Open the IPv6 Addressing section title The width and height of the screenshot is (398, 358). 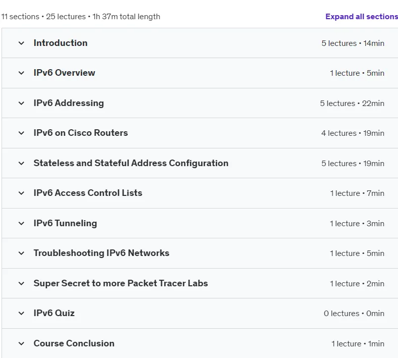[69, 103]
